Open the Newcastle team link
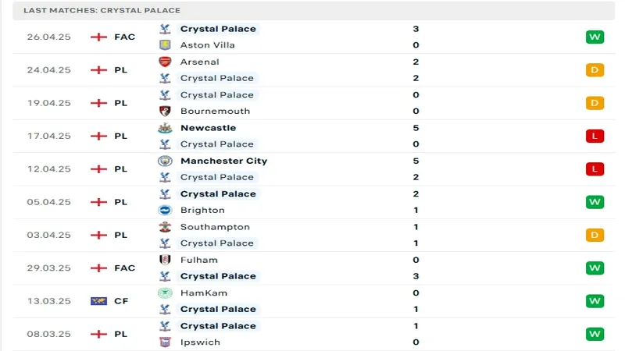 click(208, 128)
